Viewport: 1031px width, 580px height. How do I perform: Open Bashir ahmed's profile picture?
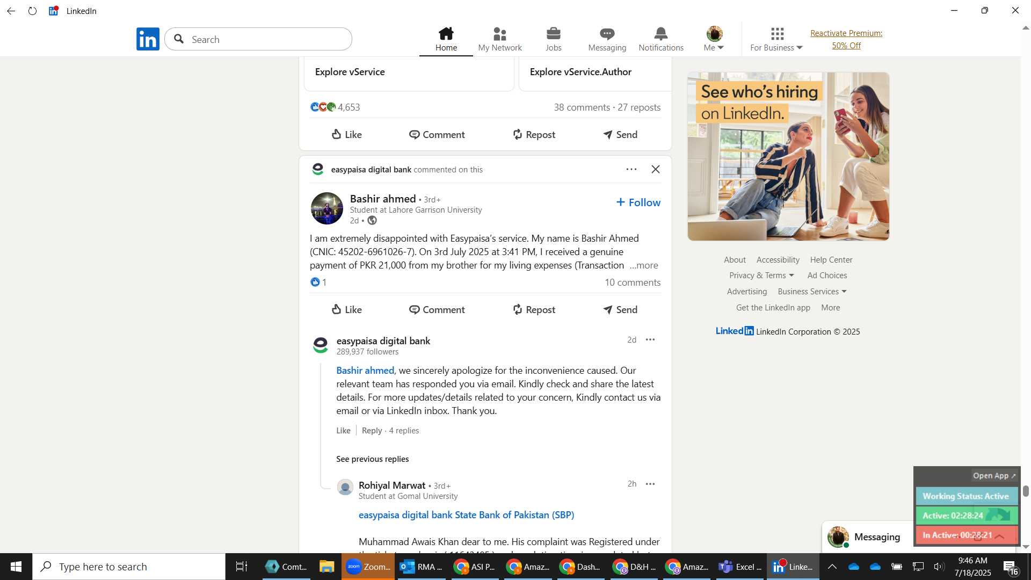(327, 208)
